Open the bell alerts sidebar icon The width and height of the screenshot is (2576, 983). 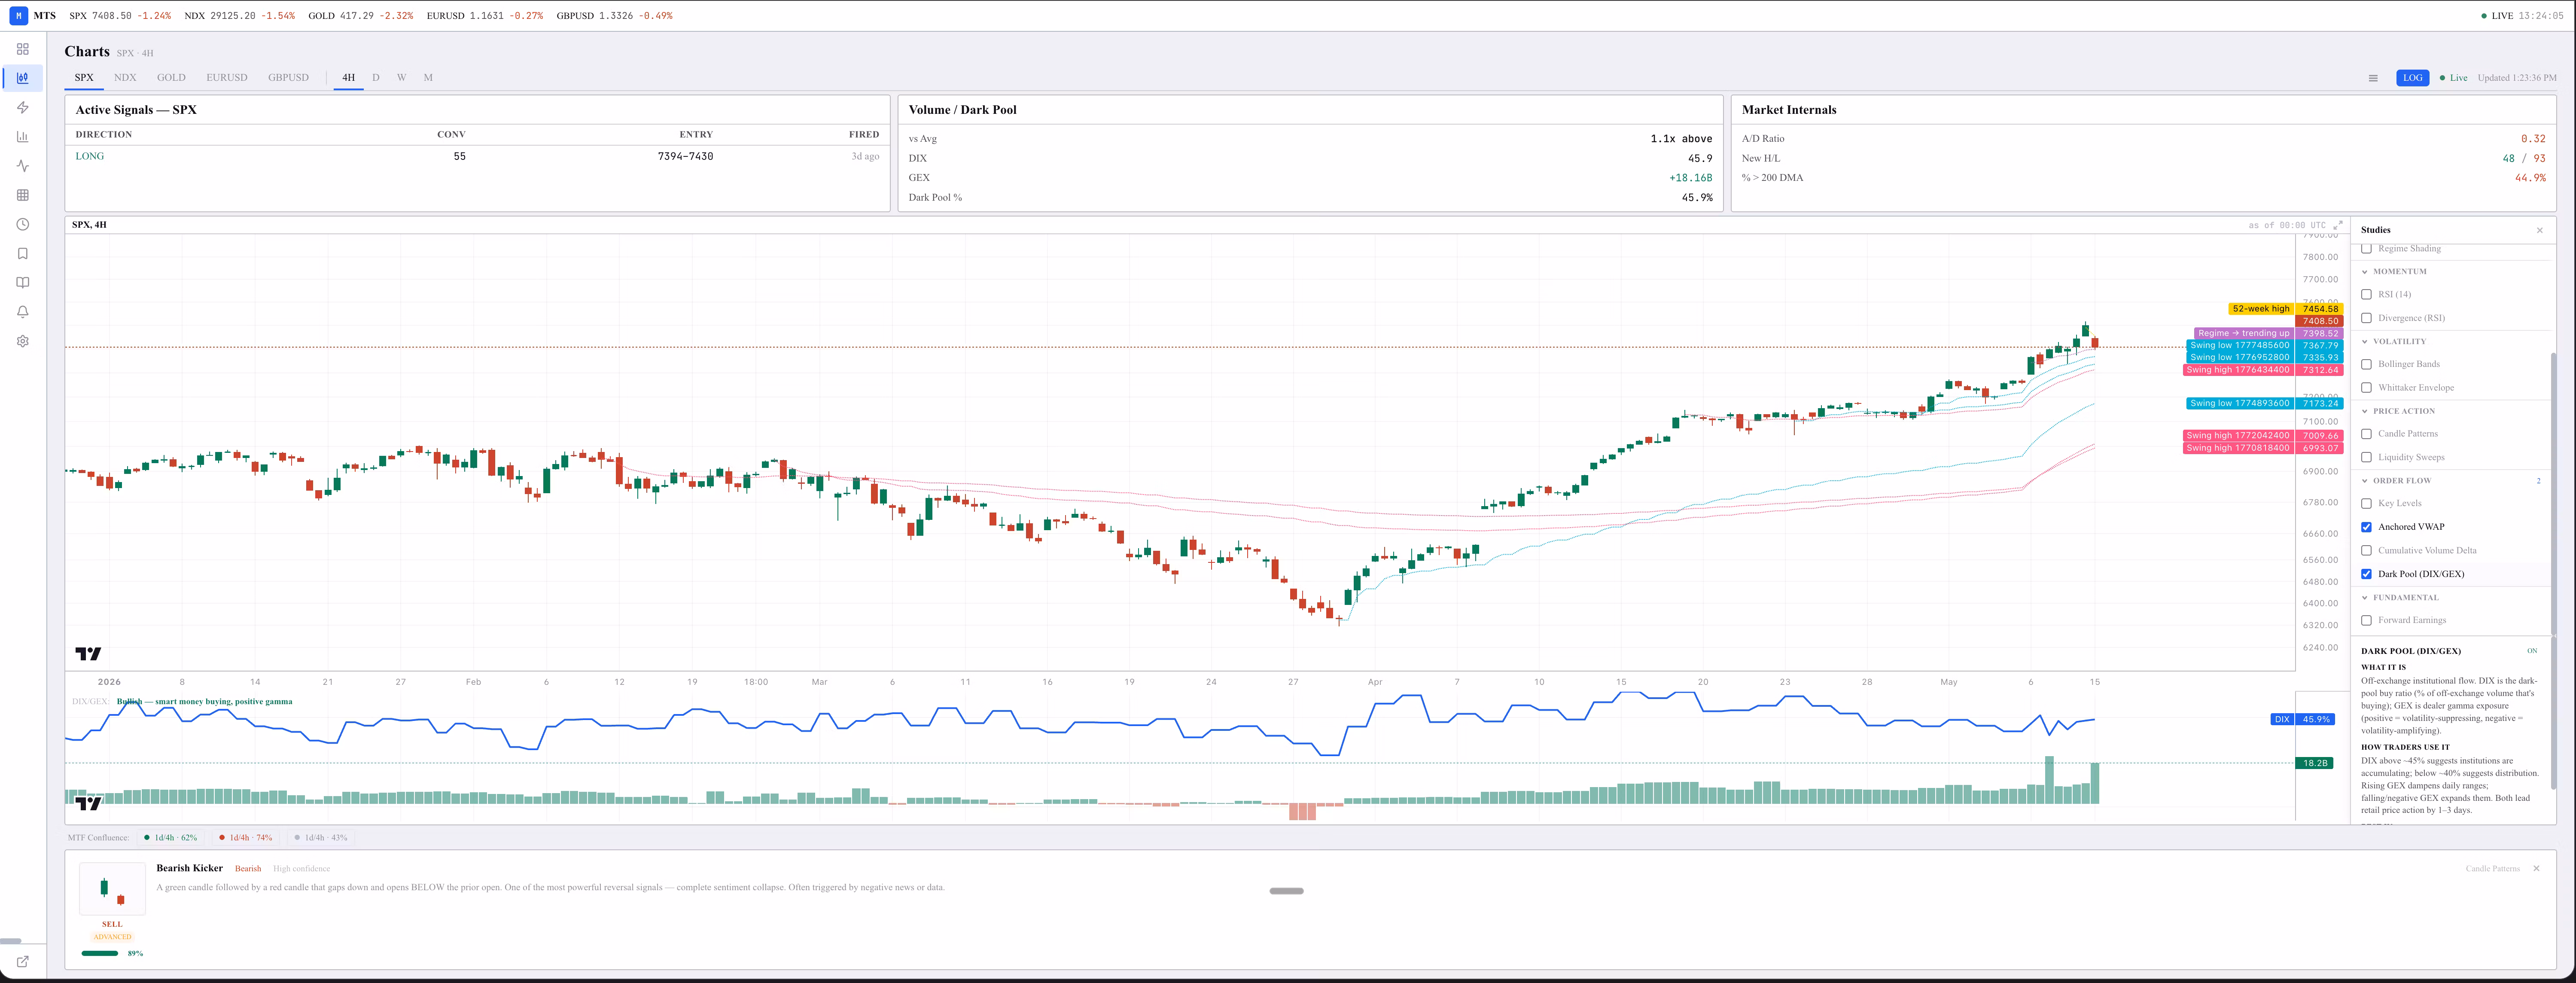coord(23,312)
